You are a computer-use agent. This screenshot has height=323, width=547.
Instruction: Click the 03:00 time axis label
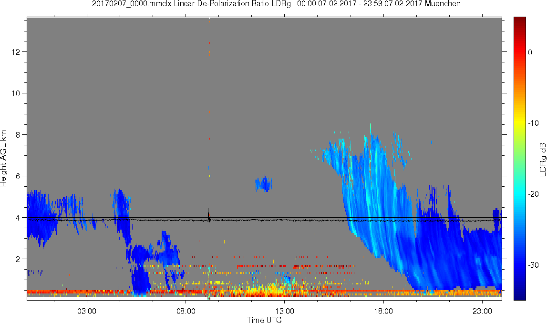tap(86, 311)
